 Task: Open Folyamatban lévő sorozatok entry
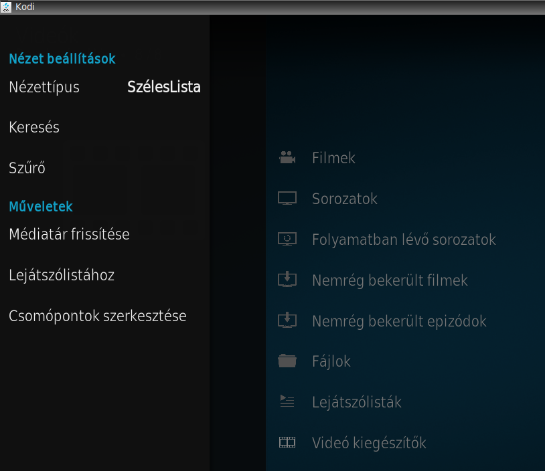pos(405,239)
